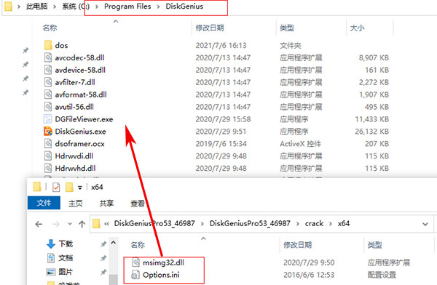Click crack breadcrumb in x64 window

pyautogui.click(x=314, y=223)
